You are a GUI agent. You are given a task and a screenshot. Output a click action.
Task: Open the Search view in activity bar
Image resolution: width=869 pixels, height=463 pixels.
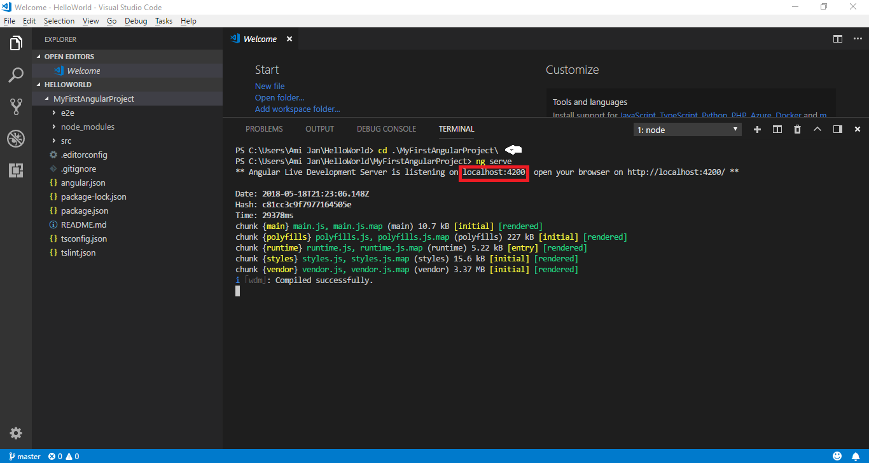(16, 75)
